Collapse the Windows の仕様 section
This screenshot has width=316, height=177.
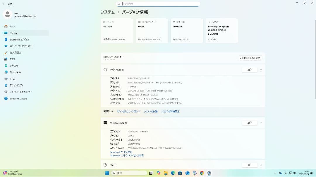tap(261, 123)
